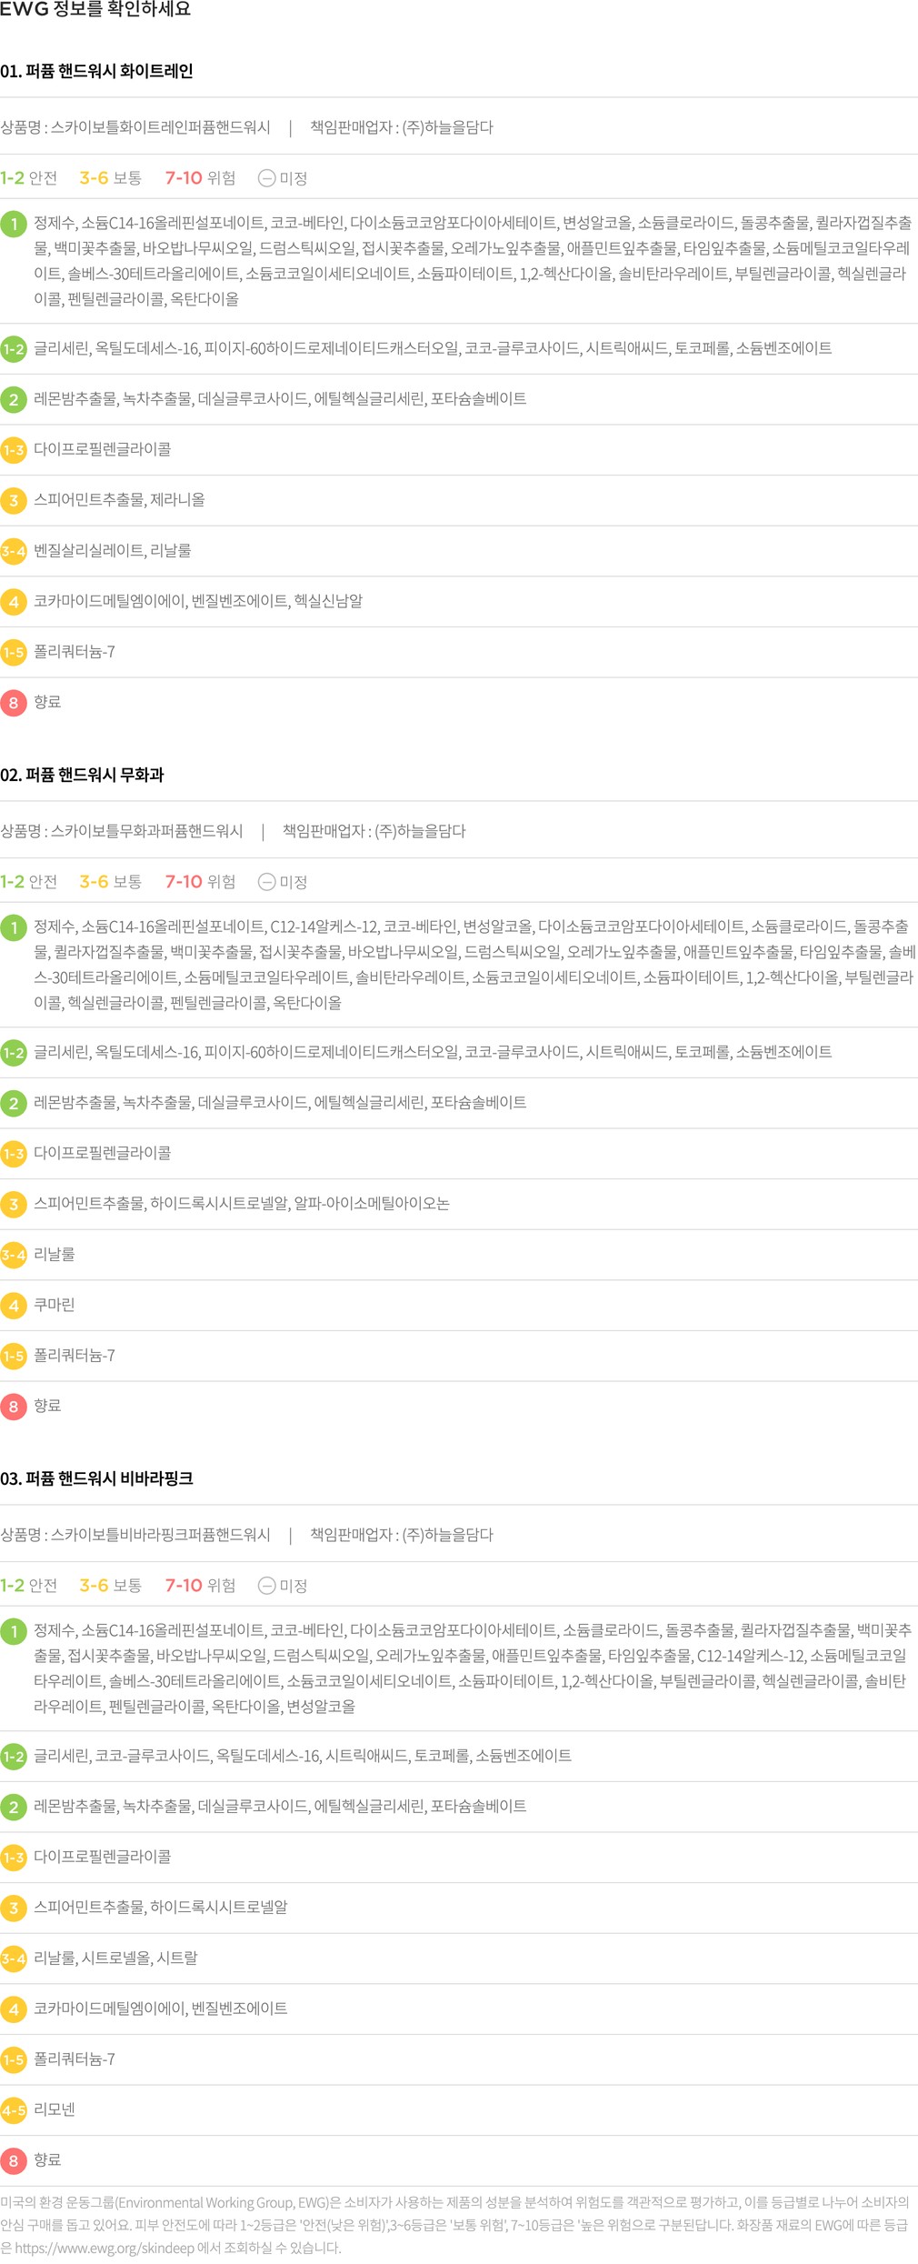918x2264 pixels.
Task: Select the 03. 퍼퓸 핸드워시 비바라핑크 heading
Action: click(96, 1478)
